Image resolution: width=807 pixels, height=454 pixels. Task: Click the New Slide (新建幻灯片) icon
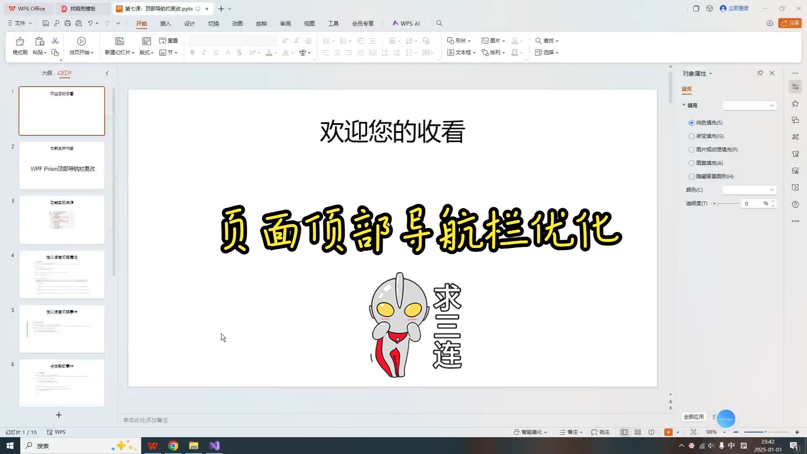click(120, 41)
